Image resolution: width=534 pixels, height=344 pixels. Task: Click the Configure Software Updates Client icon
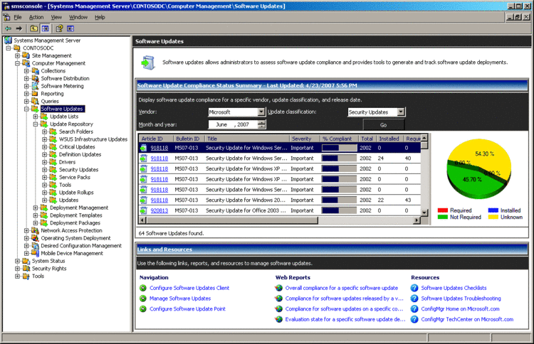tap(143, 288)
